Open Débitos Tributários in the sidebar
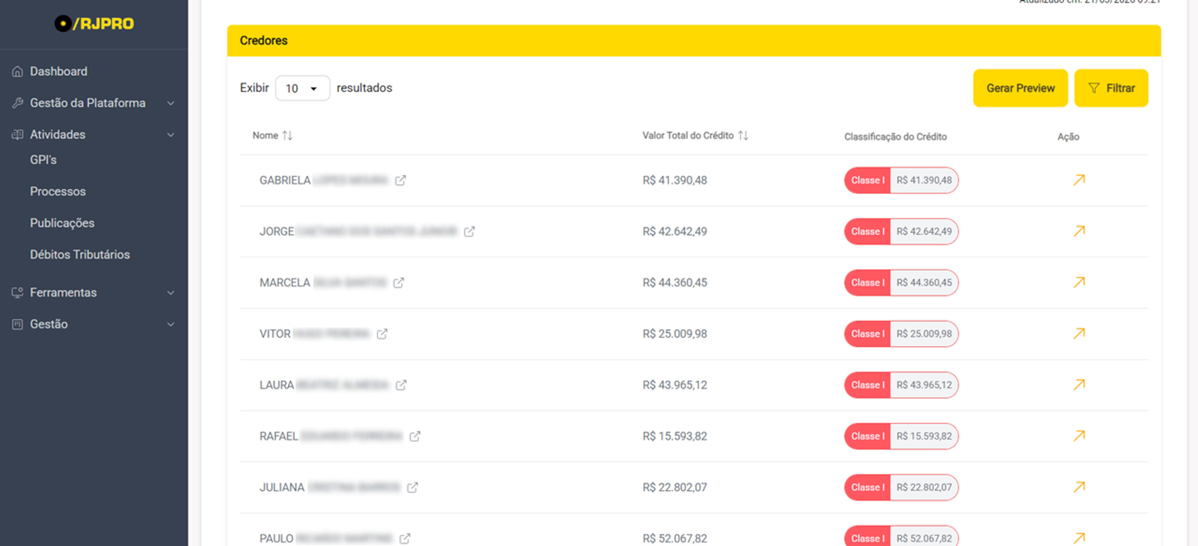 pyautogui.click(x=80, y=255)
